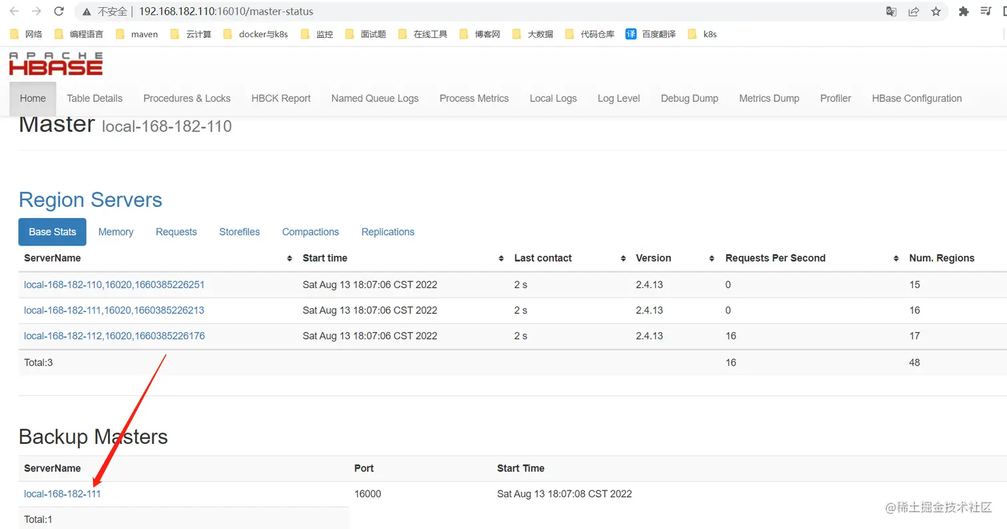Screen dimensions: 1007x529
Task: Select the Base Stats tab
Action: [53, 232]
